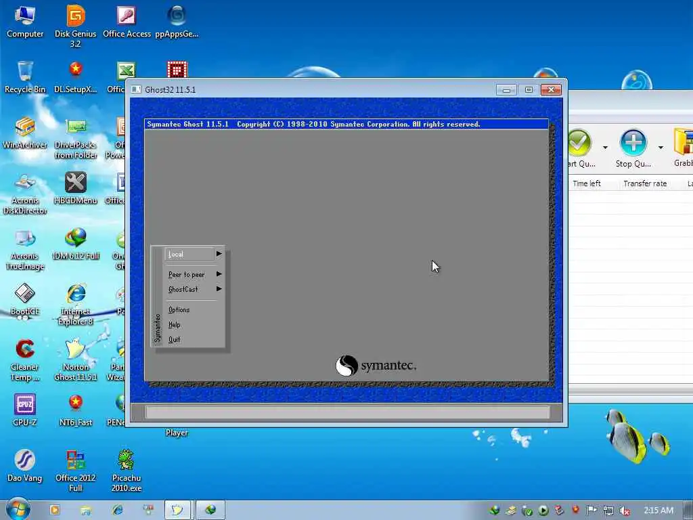The height and width of the screenshot is (520, 693).
Task: Open HBCDMenu desktop icon
Action: [x=76, y=188]
